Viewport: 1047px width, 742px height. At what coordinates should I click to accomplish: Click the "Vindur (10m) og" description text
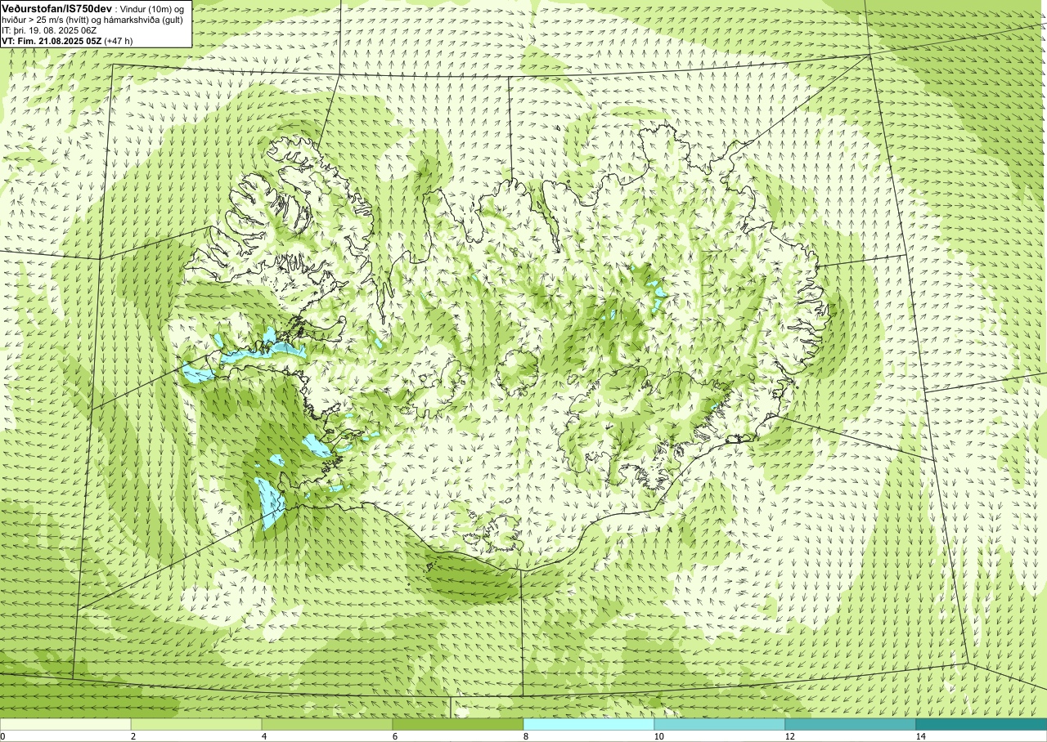(154, 8)
